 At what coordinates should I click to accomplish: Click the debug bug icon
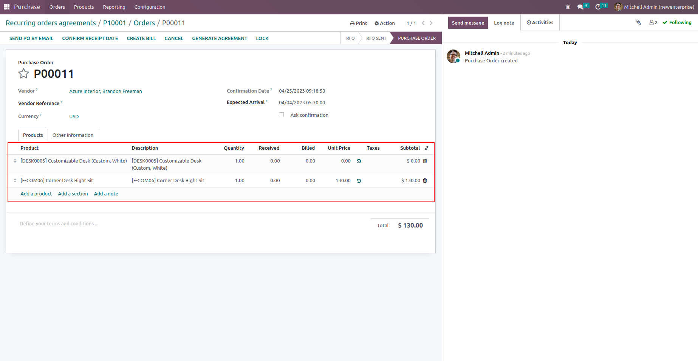(568, 7)
